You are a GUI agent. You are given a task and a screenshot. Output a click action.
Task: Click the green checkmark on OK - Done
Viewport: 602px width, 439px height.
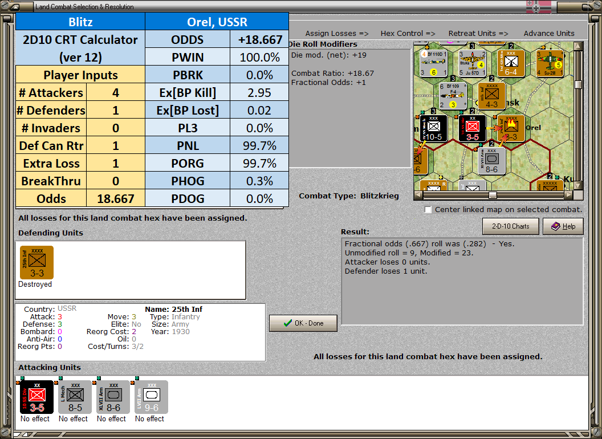pos(288,323)
